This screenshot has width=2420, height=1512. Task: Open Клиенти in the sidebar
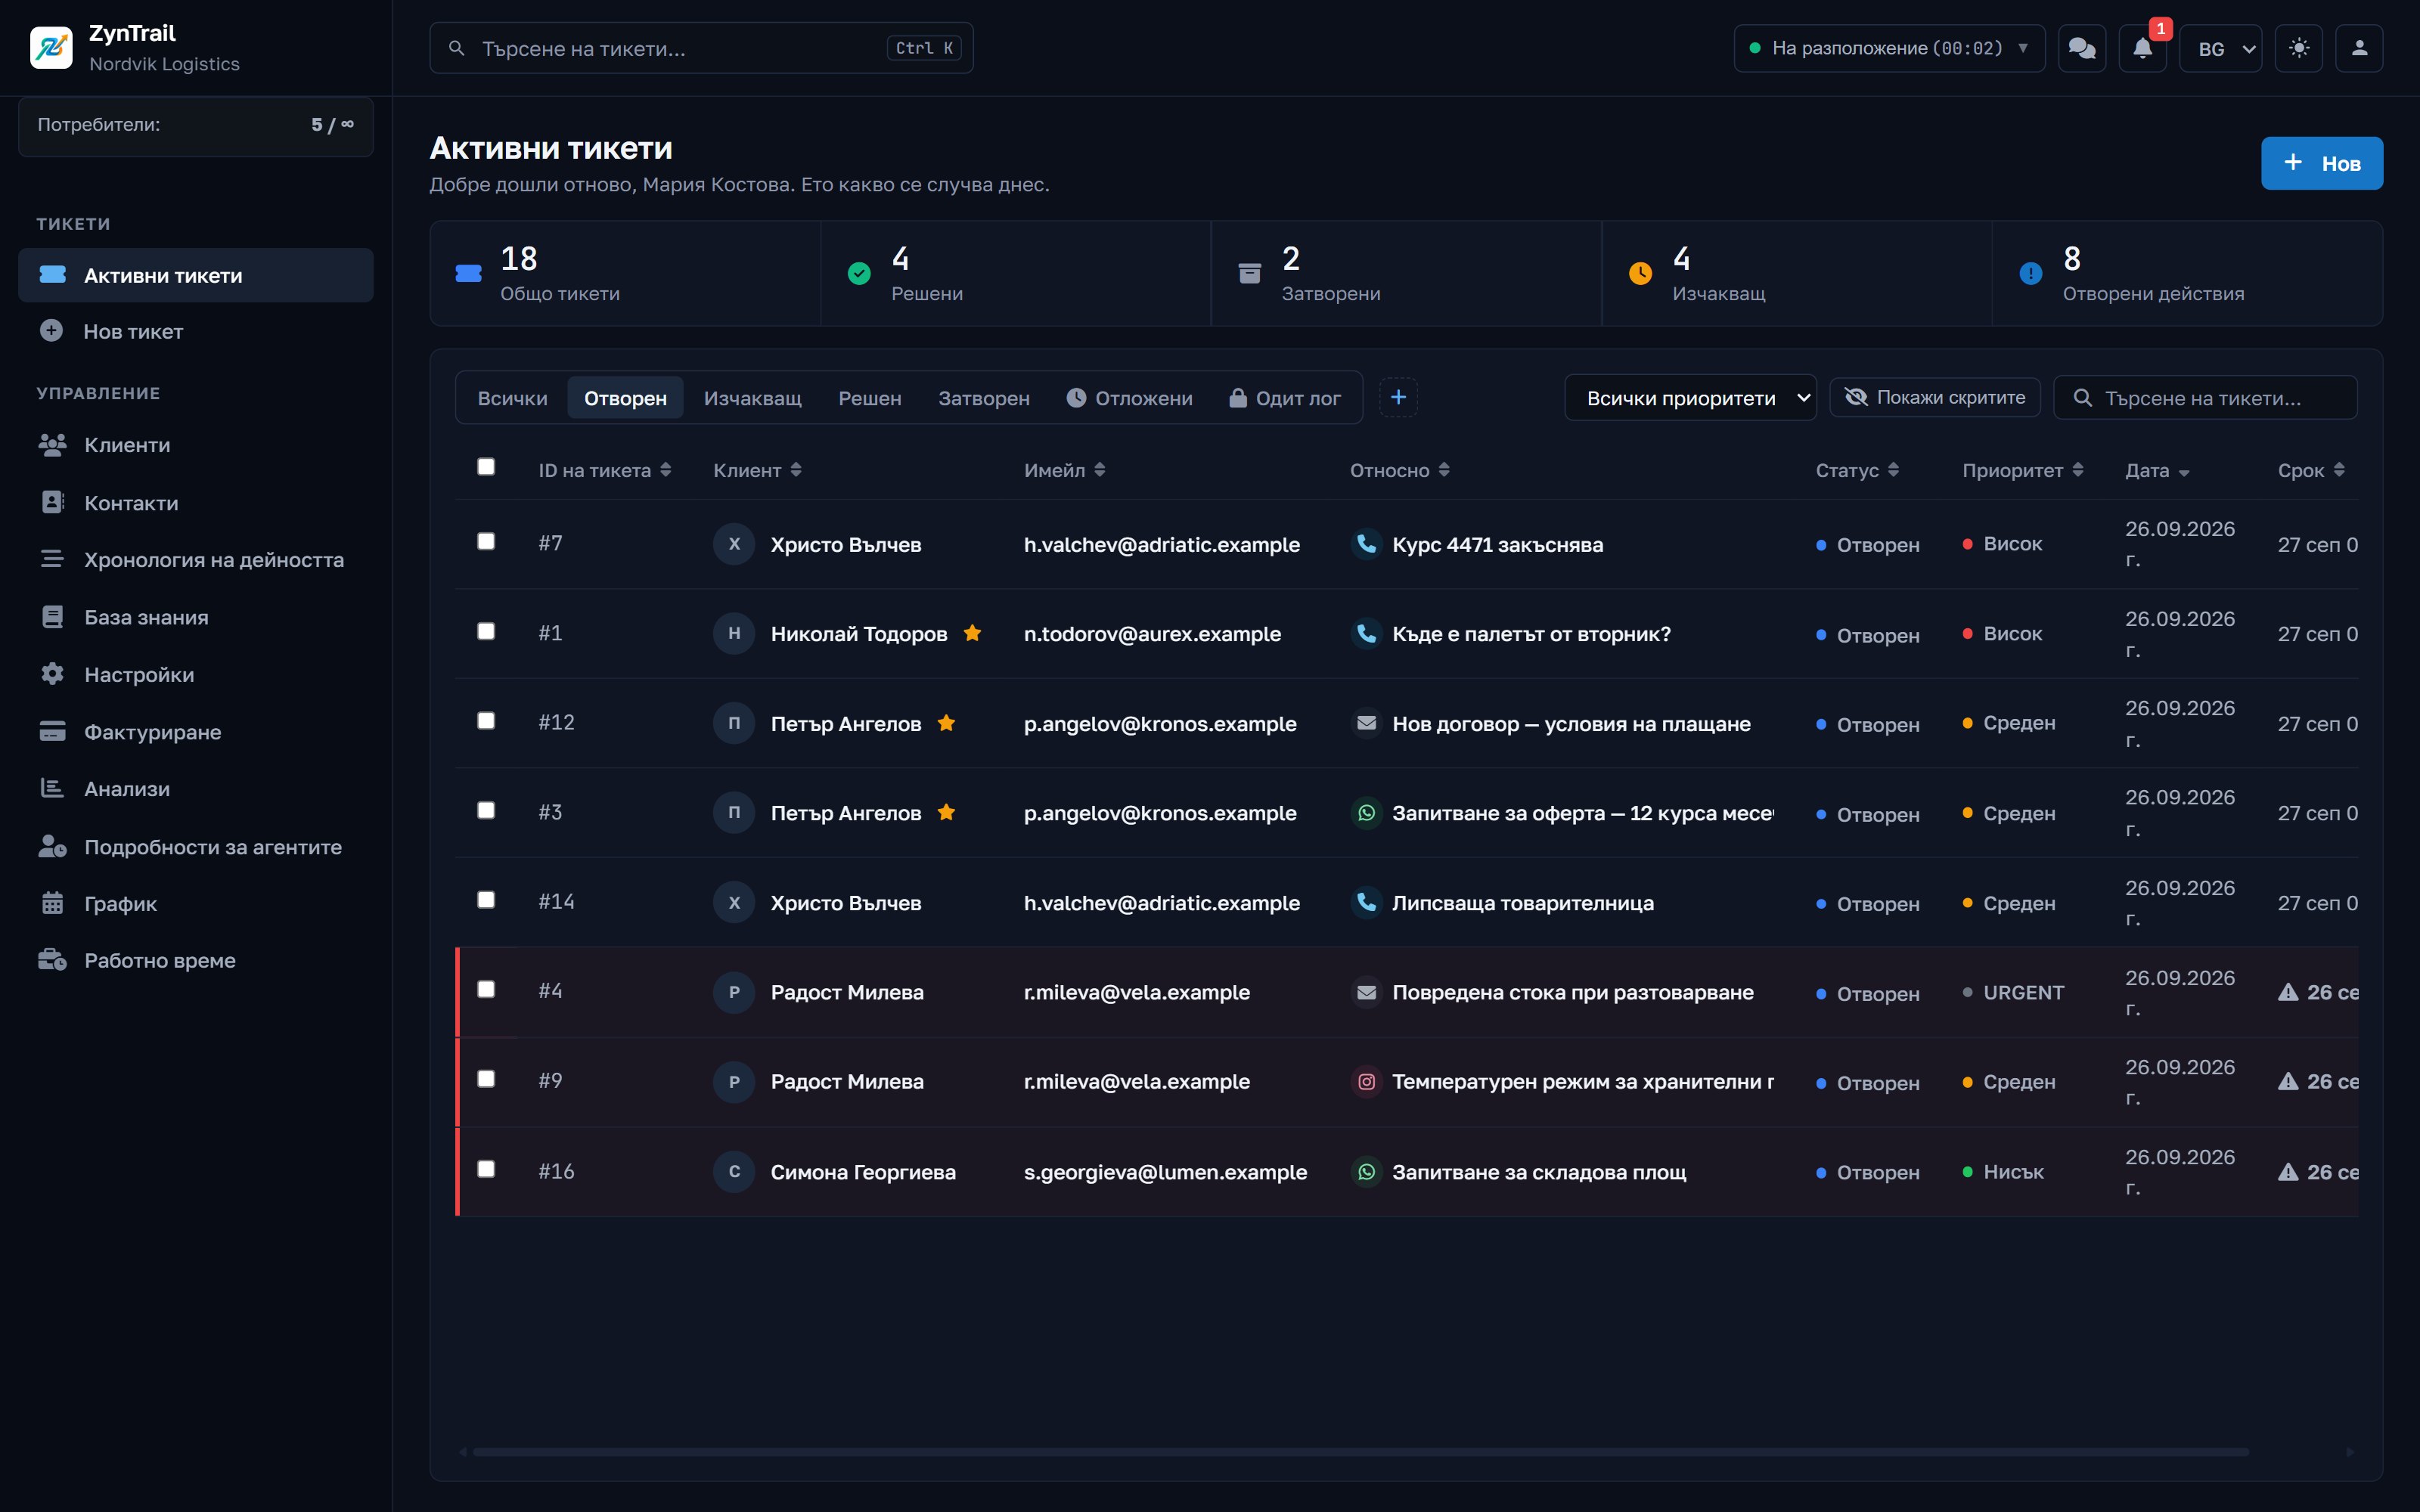tap(196, 445)
